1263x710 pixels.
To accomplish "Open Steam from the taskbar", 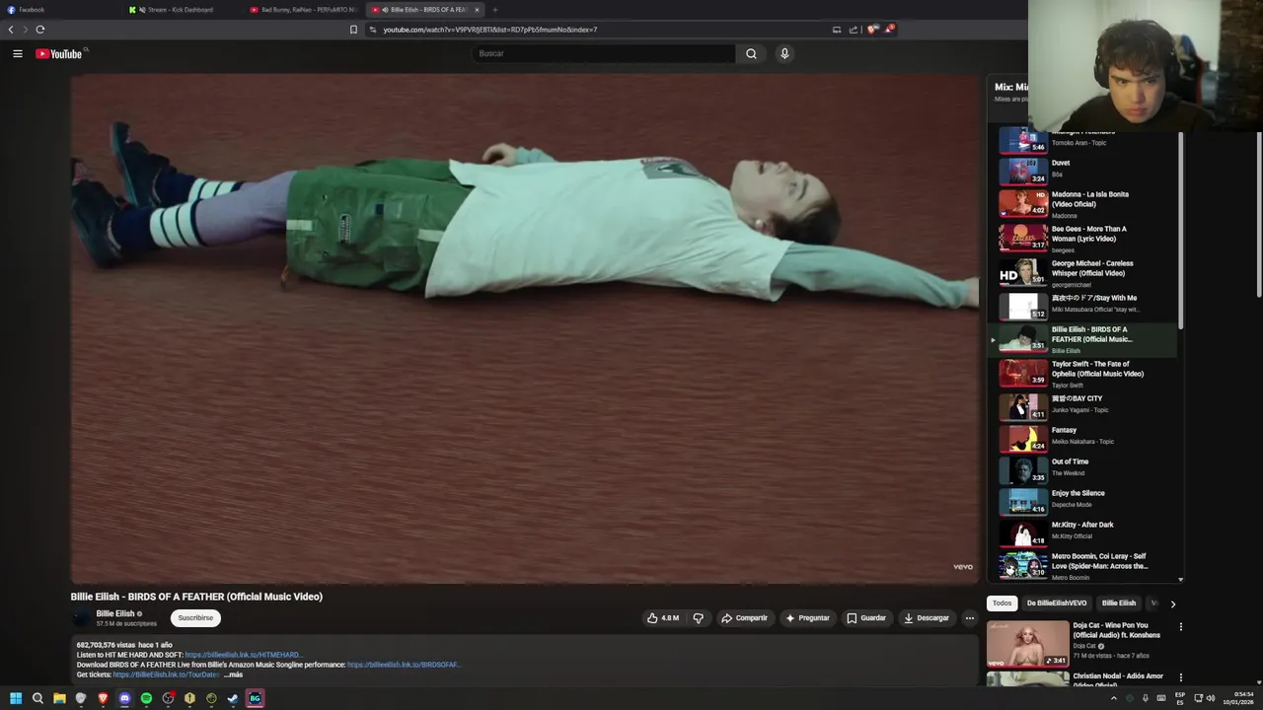I will tap(233, 698).
